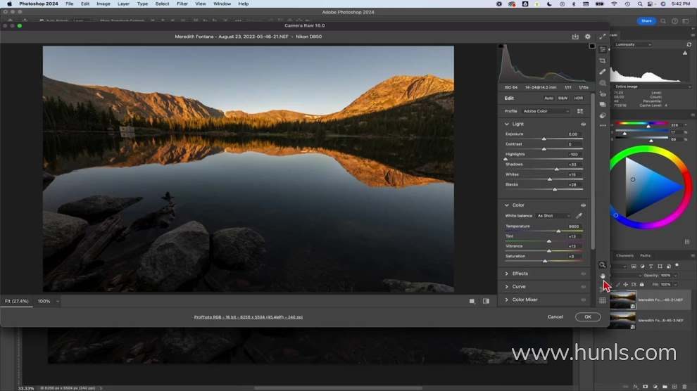Open histogram Luminosity channel dropdown
Screen dimensions: 697x391
click(x=634, y=45)
